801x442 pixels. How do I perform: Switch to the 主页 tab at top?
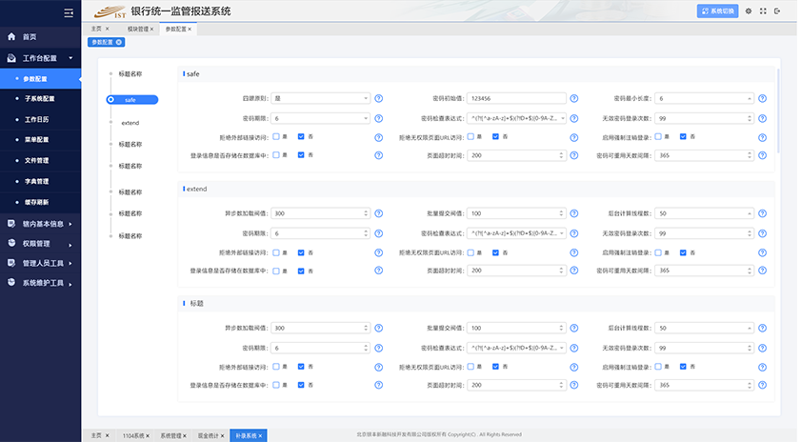click(x=96, y=30)
